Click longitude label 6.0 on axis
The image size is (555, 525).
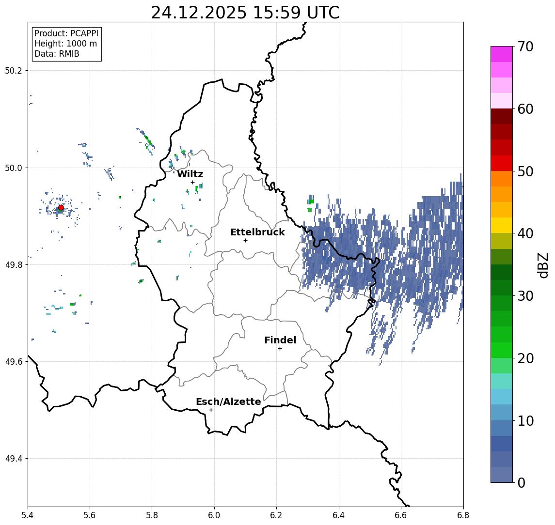(214, 515)
